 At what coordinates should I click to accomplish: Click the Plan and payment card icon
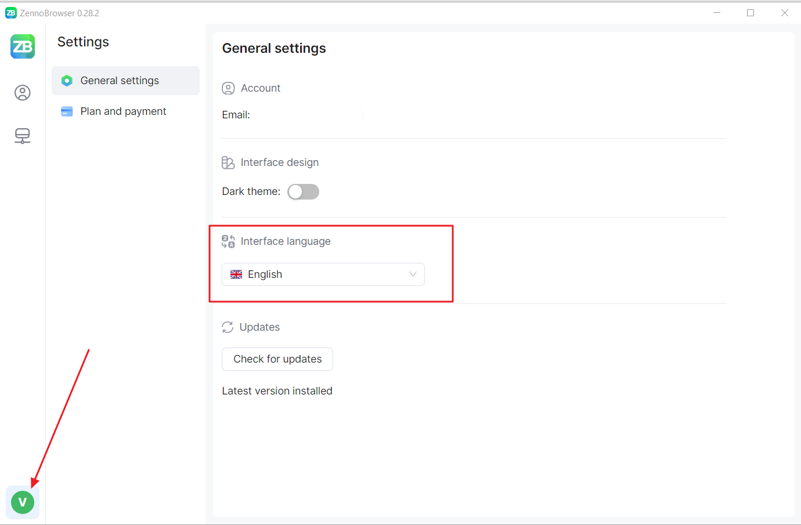67,111
